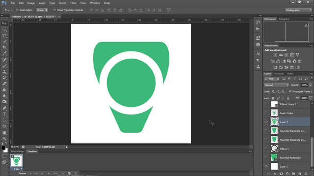Open the Opacity slider dropdown arrow

coord(311,85)
